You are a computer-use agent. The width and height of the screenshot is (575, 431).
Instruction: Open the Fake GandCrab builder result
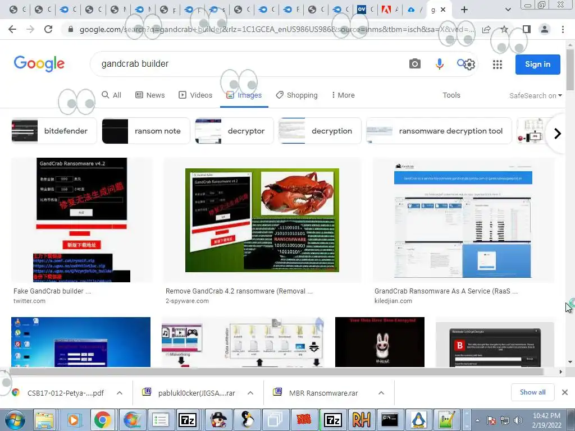[x=52, y=291]
